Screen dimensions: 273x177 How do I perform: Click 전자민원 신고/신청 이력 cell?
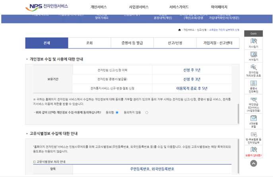pyautogui.click(x=112, y=70)
